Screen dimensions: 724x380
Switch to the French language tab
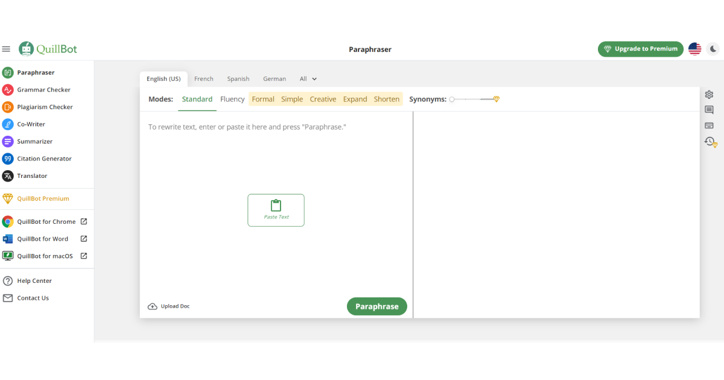pyautogui.click(x=204, y=79)
